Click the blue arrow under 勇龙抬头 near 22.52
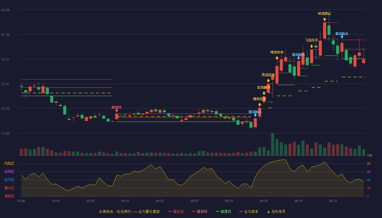This screenshot has height=218, width=382. click(x=255, y=115)
